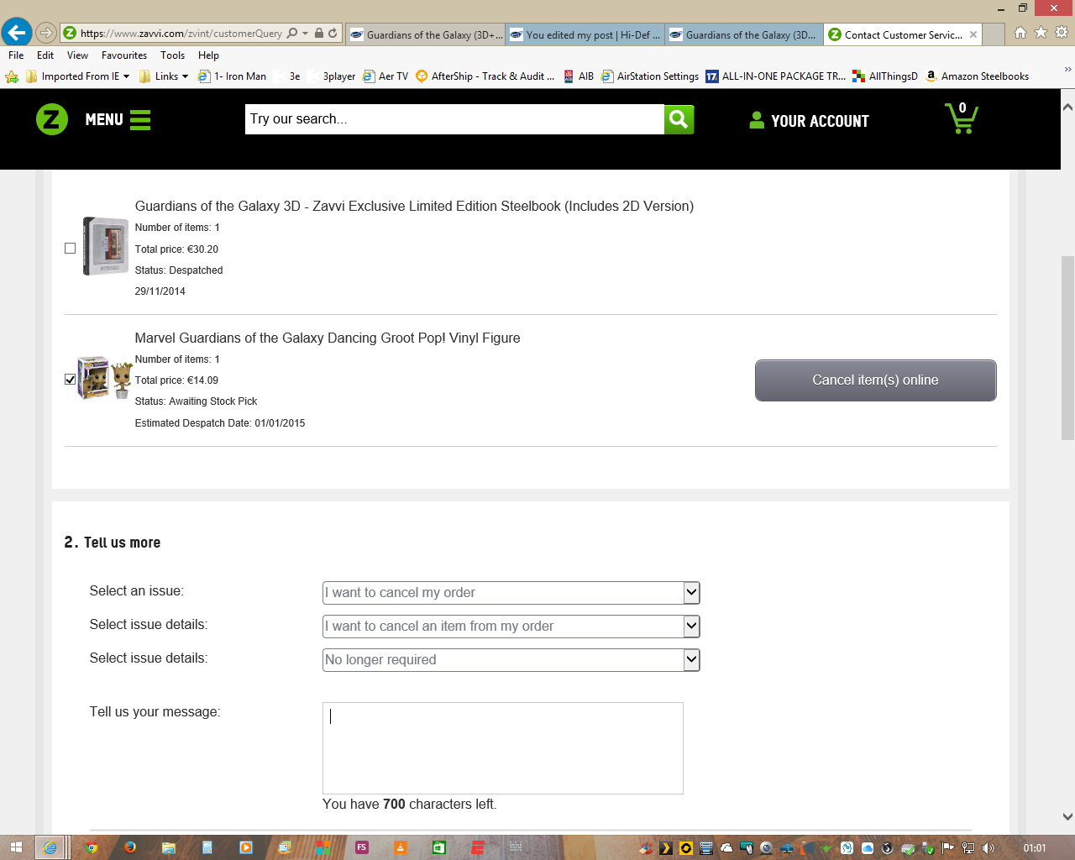Screen dimensions: 1075x860
Task: Open the View menu
Action: click(x=77, y=55)
